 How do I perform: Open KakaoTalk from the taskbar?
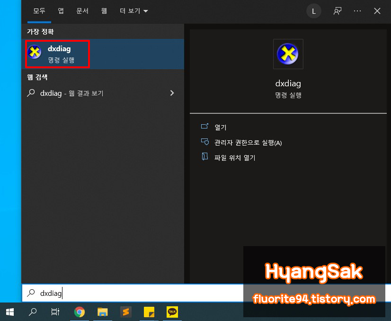pos(172,312)
